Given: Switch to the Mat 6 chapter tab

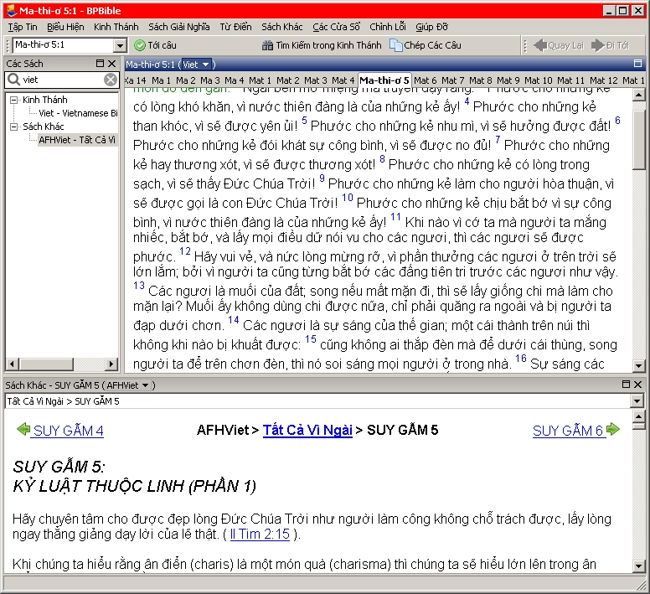Looking at the screenshot, I should (425, 80).
